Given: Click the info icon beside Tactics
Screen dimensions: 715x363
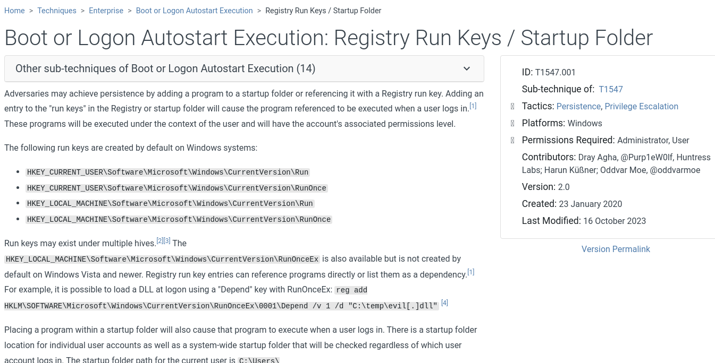Looking at the screenshot, I should (x=512, y=106).
